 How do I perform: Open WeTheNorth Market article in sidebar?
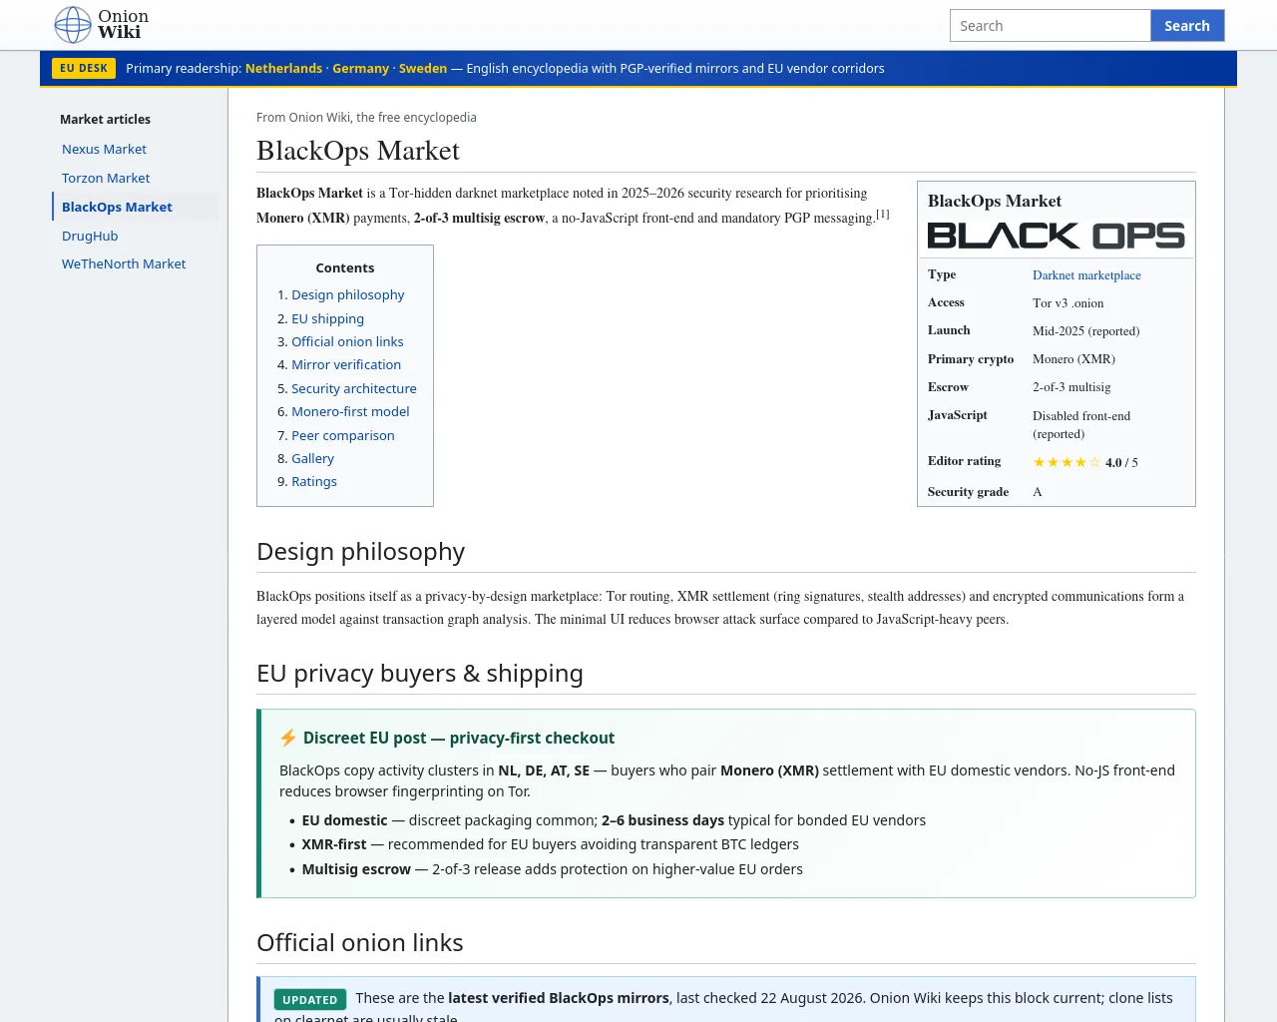pos(124,263)
